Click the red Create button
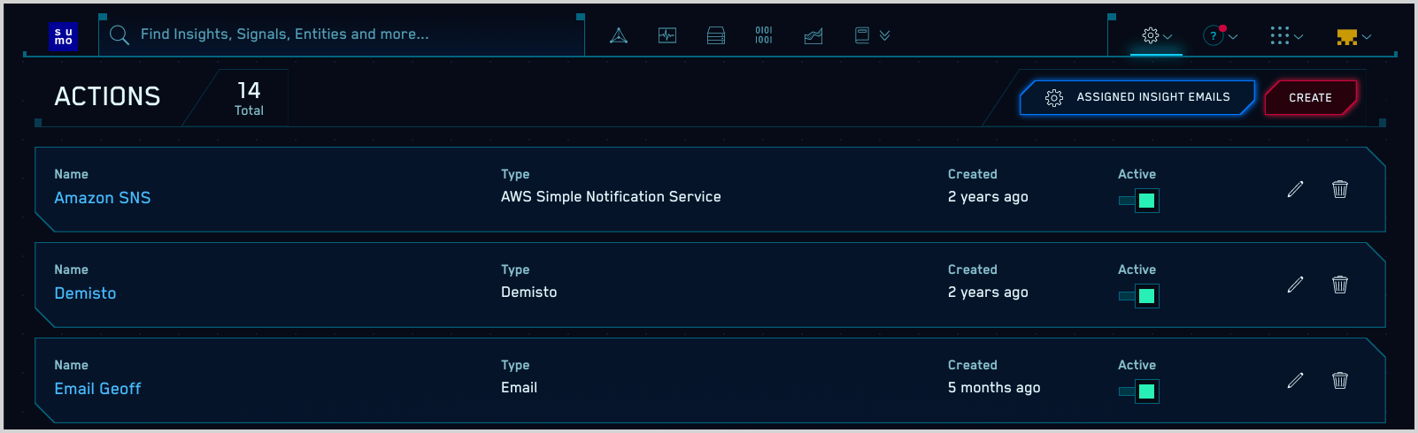This screenshot has height=433, width=1418. click(1311, 97)
